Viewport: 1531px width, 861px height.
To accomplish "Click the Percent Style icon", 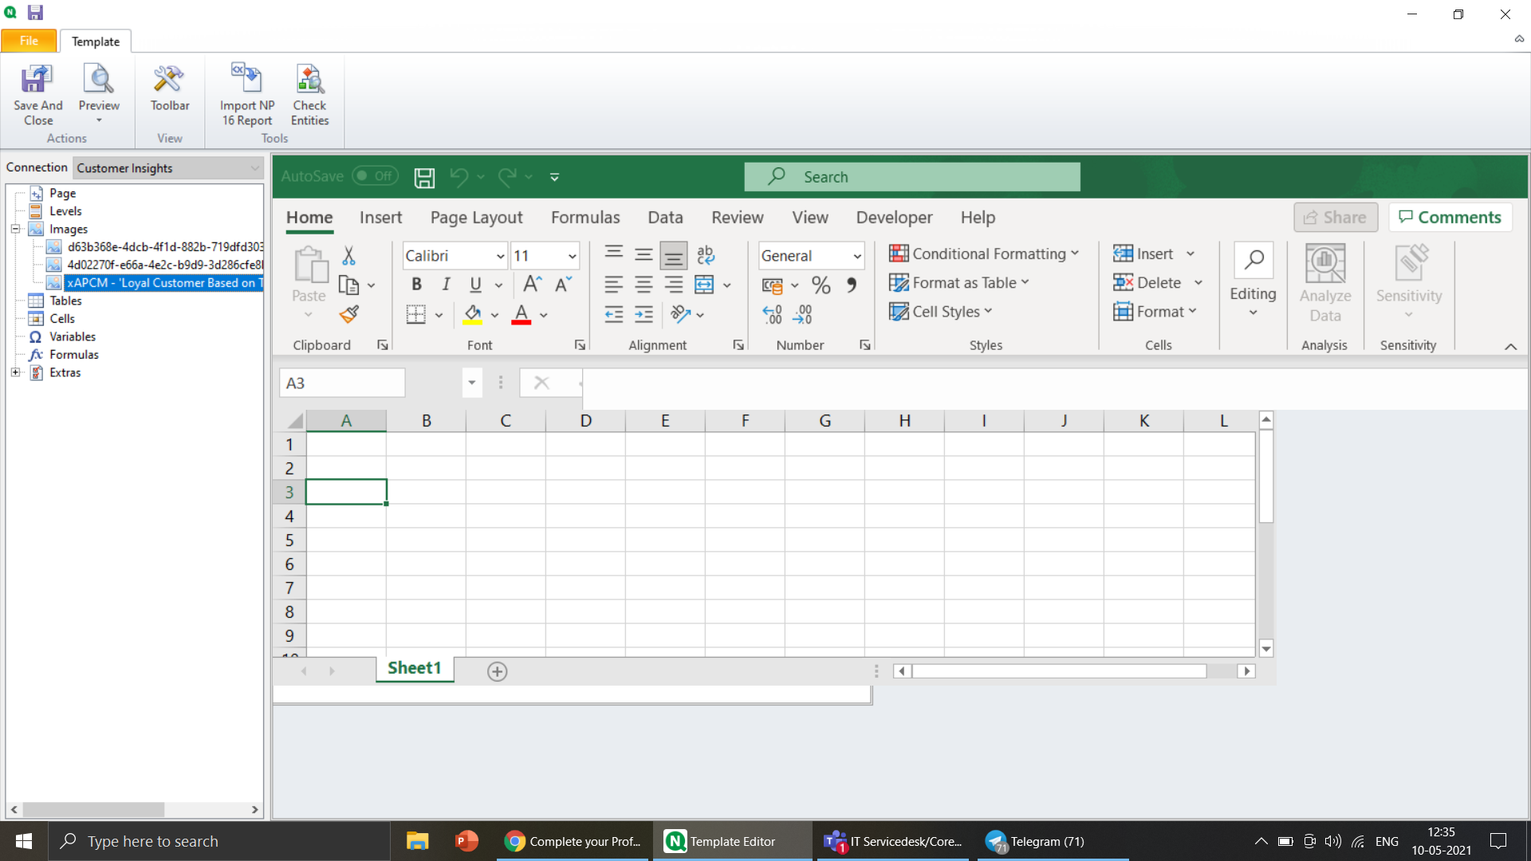I will [x=821, y=285].
